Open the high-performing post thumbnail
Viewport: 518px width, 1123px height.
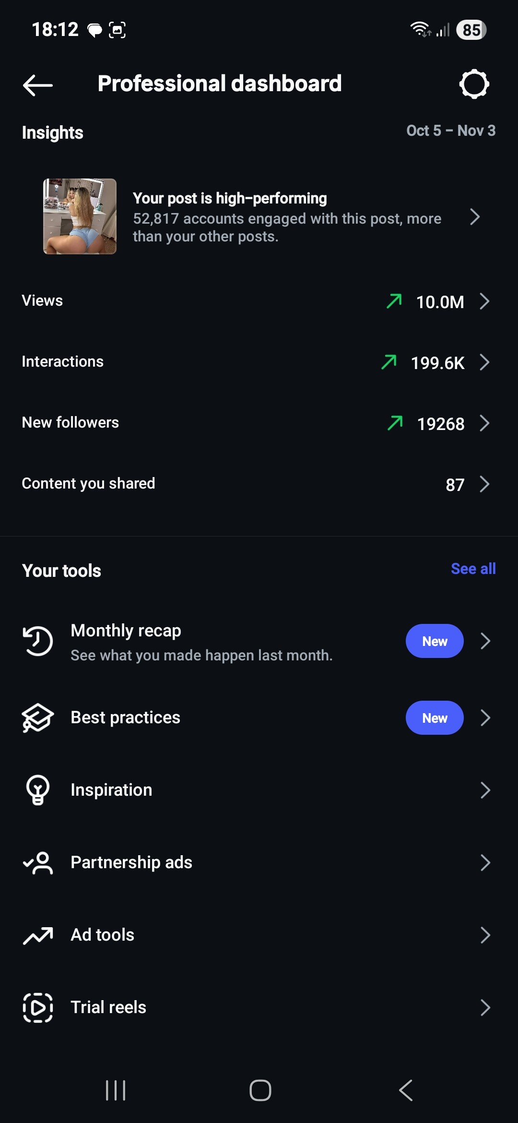[x=80, y=216]
